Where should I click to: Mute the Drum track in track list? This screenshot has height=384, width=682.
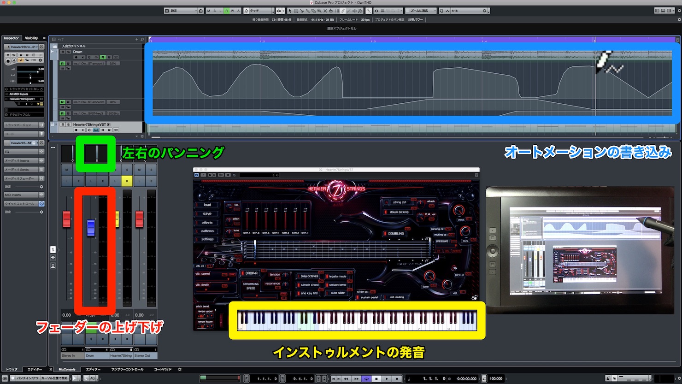point(63,52)
